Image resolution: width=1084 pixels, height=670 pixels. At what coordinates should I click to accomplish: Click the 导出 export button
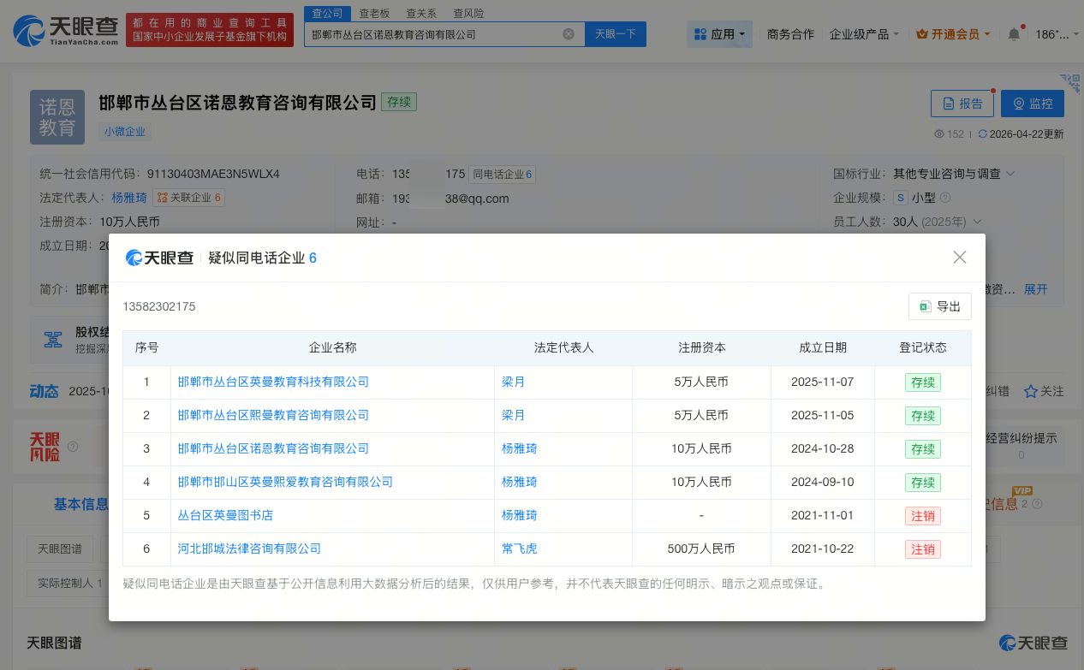pyautogui.click(x=940, y=306)
